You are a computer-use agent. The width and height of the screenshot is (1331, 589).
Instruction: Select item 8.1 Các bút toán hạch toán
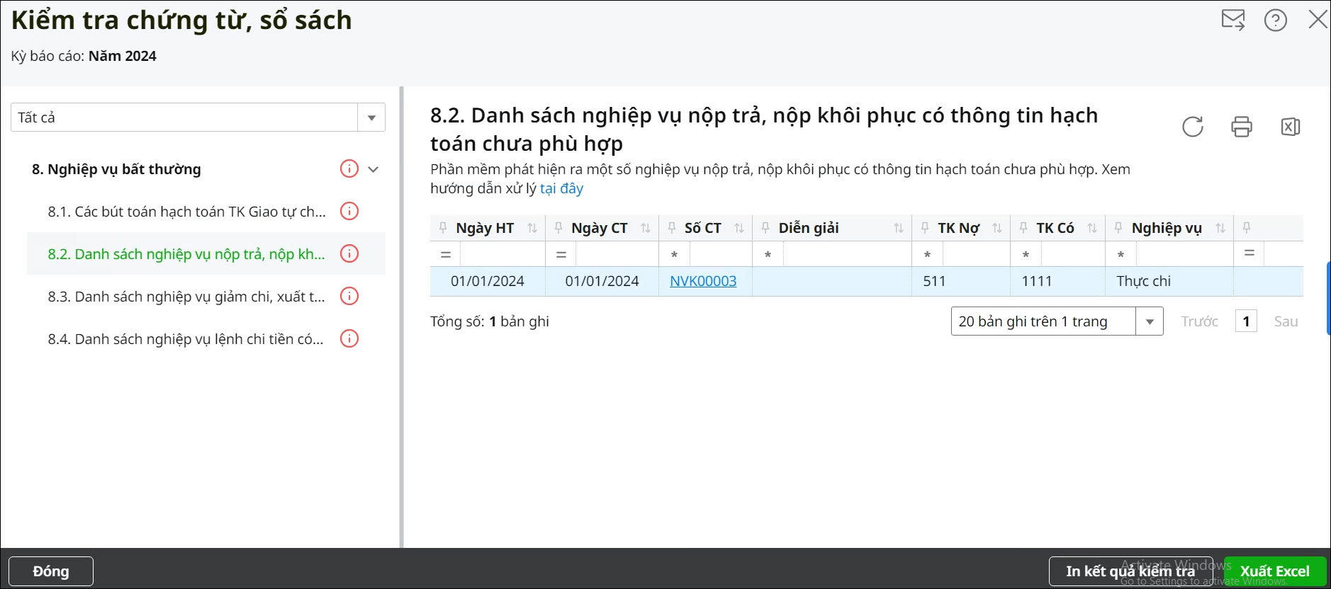(x=186, y=212)
